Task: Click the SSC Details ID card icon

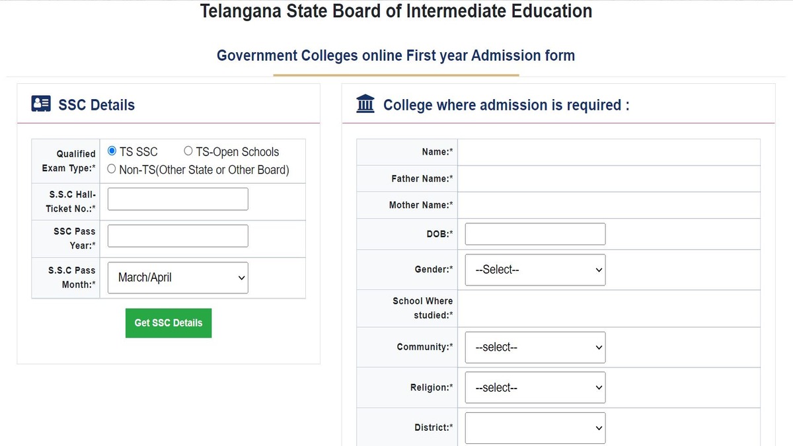Action: (41, 104)
